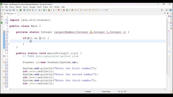Viewport: 173px width, 97px height.
Task: Click the New Java Package icon
Action: (x=64, y=10)
